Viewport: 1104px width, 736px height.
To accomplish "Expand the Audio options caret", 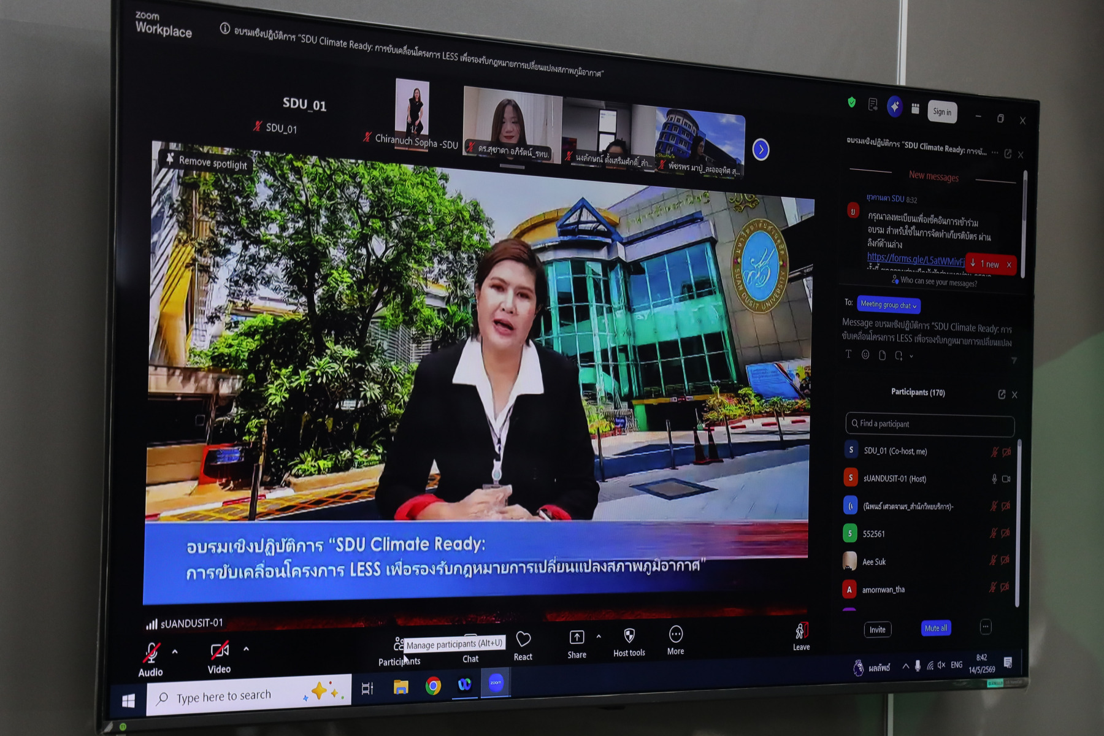I will (175, 651).
